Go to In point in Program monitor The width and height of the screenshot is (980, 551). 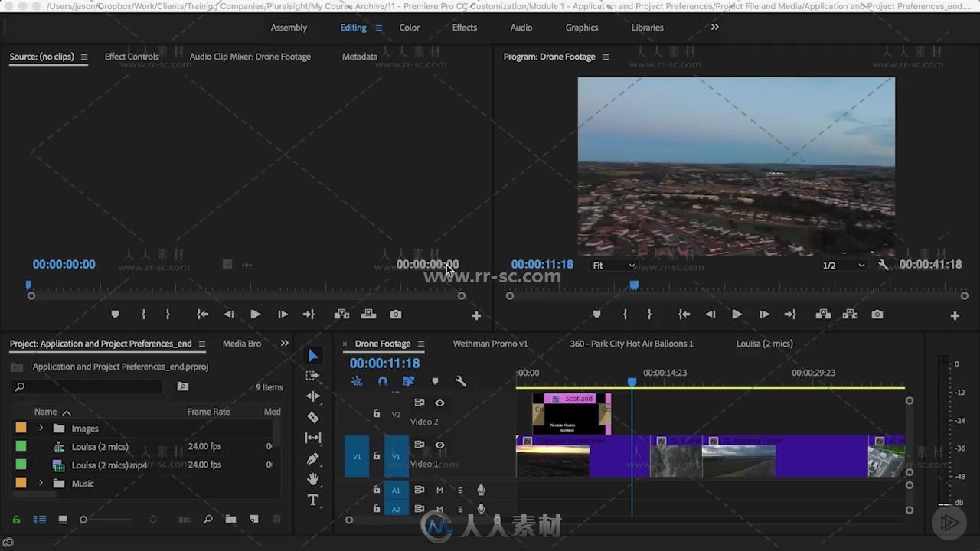click(684, 315)
